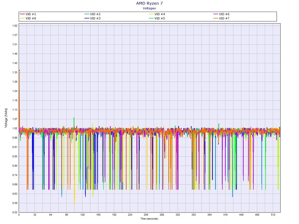
Task: Click the 1.57 y-axis value
Action: pyautogui.click(x=15, y=35)
